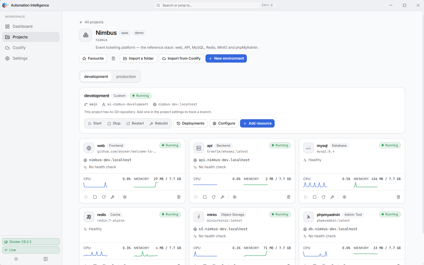Click Rebuild in environment controls
The height and width of the screenshot is (265, 424).
point(159,123)
